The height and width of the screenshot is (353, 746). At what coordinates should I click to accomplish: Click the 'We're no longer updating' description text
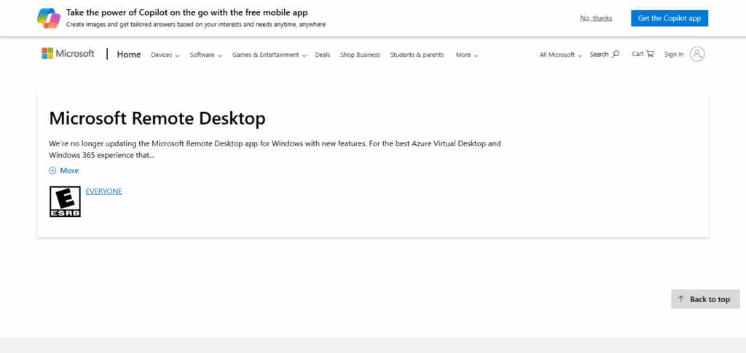coord(275,149)
